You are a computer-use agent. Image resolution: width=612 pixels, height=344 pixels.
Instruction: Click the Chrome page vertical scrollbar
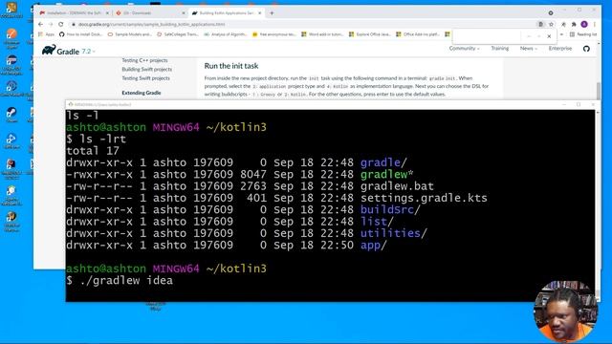coord(599,91)
